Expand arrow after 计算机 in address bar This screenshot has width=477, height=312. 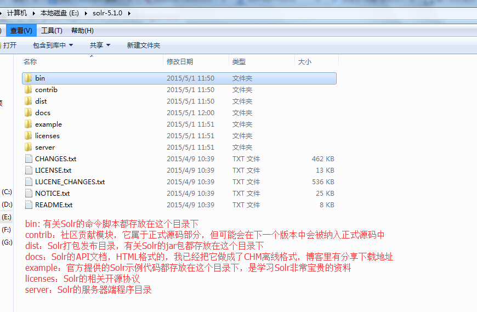point(33,13)
